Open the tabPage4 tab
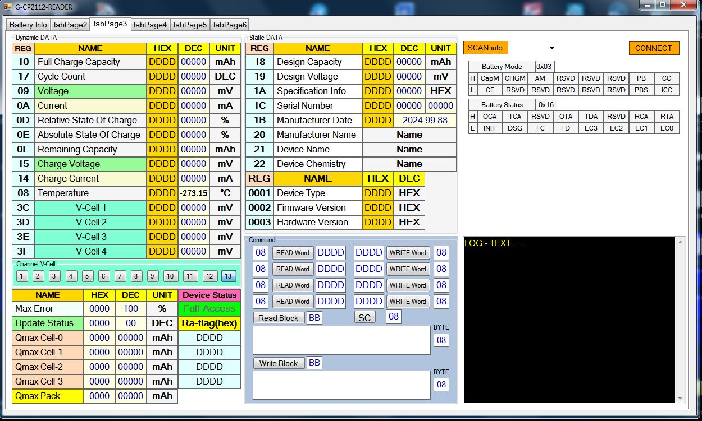 click(150, 25)
